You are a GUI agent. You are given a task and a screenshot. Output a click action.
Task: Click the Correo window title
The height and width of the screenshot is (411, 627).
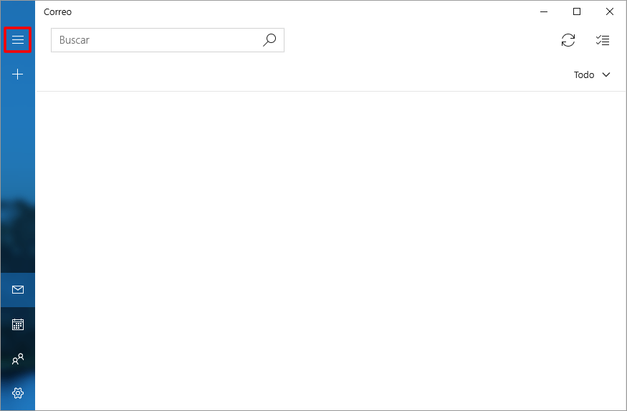pos(57,12)
